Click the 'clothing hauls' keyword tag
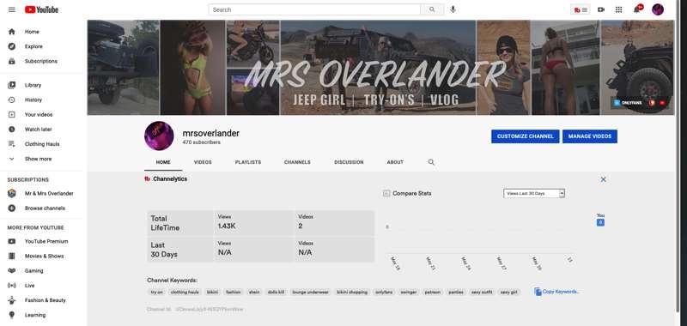The width and height of the screenshot is (687, 326). pyautogui.click(x=185, y=292)
